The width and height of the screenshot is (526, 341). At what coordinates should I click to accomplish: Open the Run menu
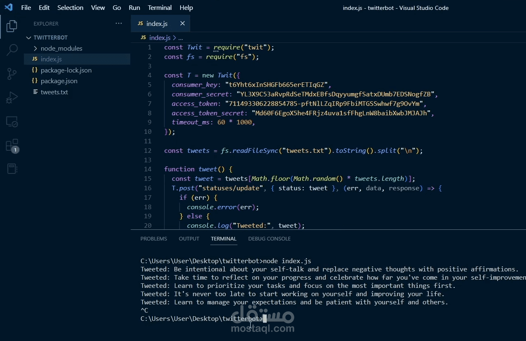point(134,7)
